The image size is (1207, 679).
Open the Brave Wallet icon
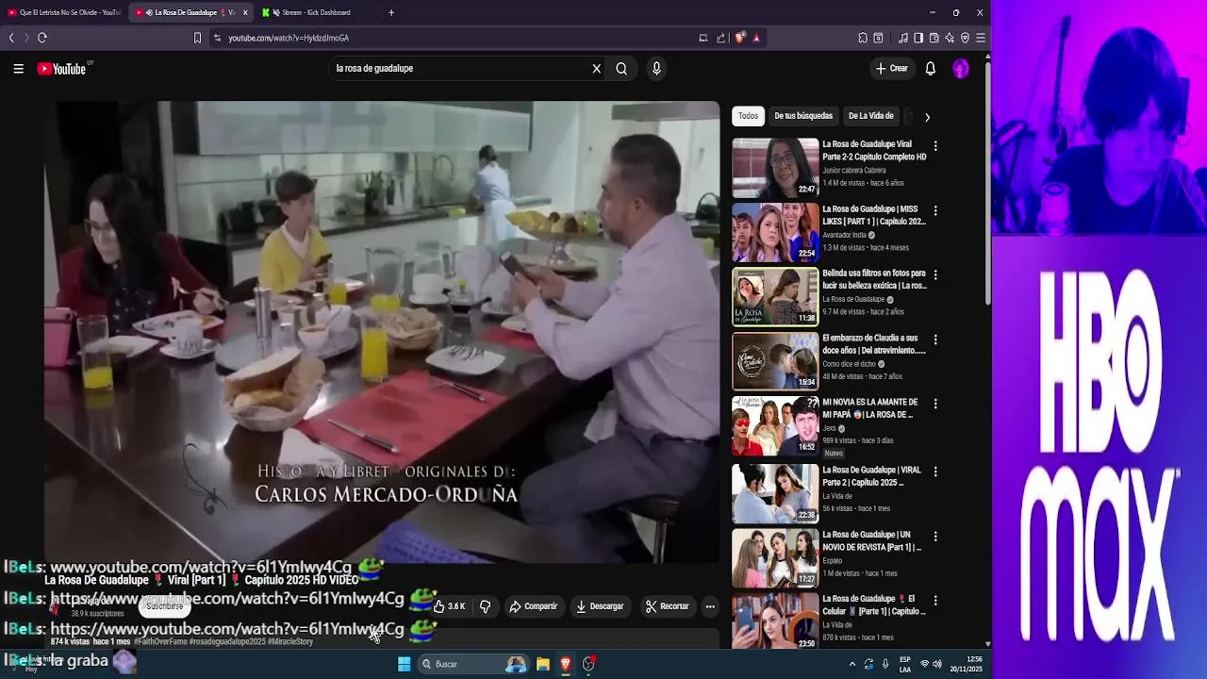pyautogui.click(x=934, y=38)
